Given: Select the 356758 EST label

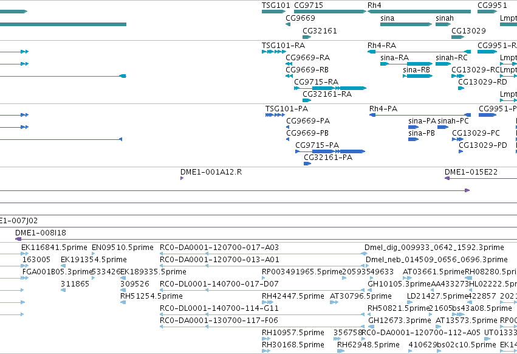Looking at the screenshot, I should pos(348,333).
